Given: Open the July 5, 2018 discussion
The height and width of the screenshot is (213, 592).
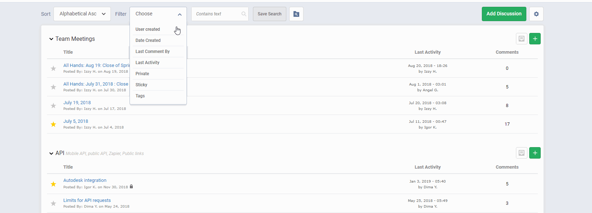Looking at the screenshot, I should coord(76,121).
